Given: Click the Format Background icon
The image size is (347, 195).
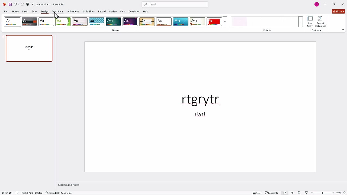Looking at the screenshot, I should 320,22.
